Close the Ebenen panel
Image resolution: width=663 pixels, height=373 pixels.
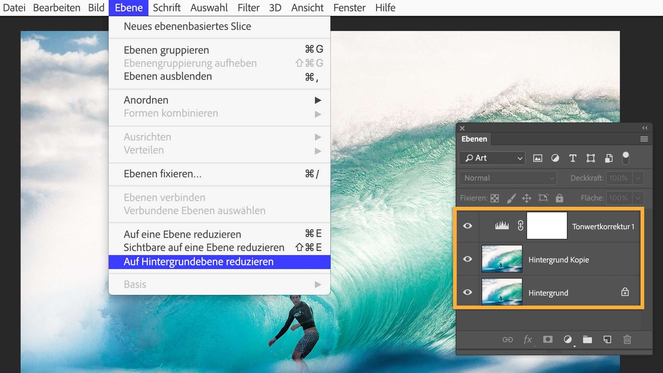click(x=462, y=128)
